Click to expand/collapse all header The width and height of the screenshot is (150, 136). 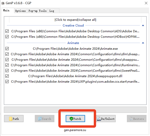[75, 20]
